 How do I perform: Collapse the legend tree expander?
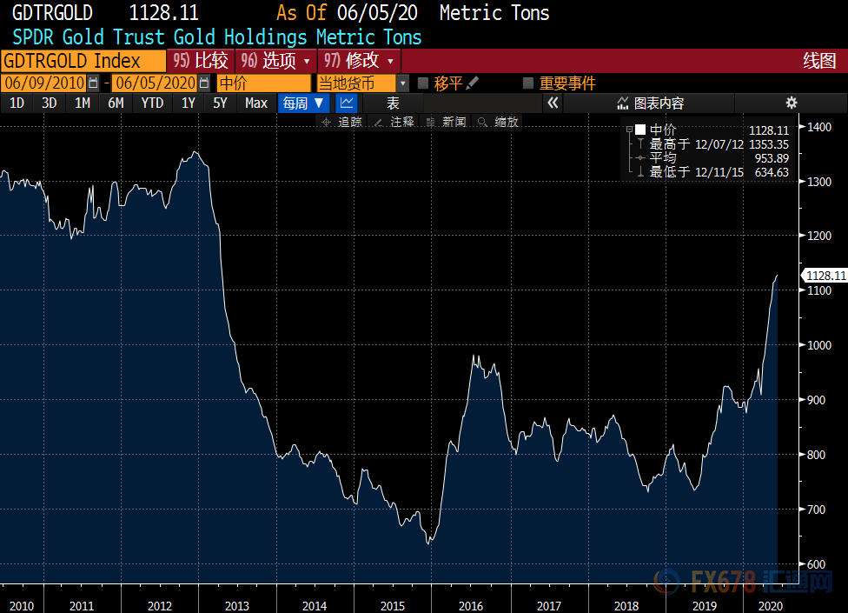click(629, 130)
